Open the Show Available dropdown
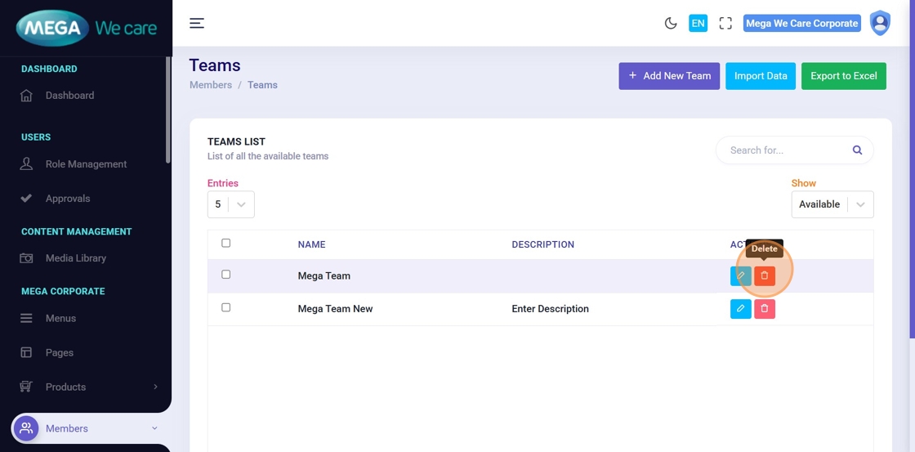The width and height of the screenshot is (915, 452). (832, 204)
